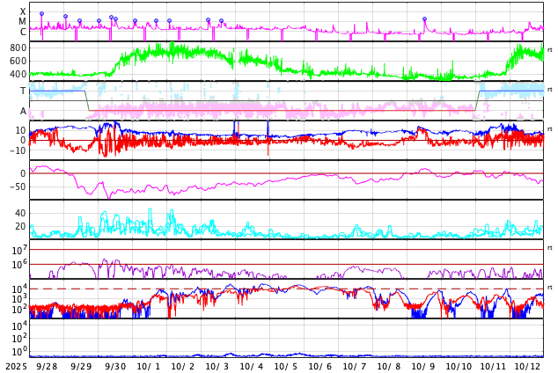Click the 800 tick on speed axis

18,48
